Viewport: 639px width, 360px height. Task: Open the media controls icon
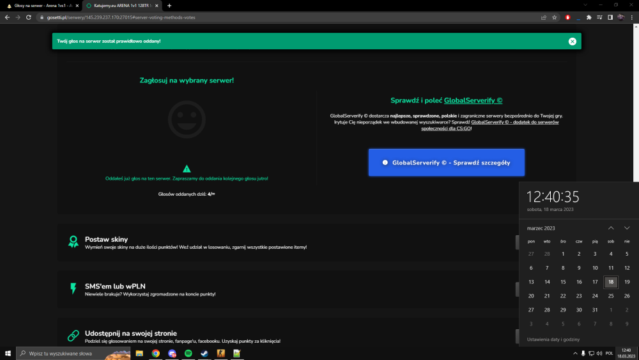[x=599, y=17]
